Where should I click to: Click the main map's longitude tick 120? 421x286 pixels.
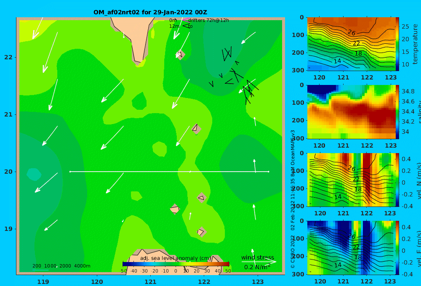pos(97,282)
